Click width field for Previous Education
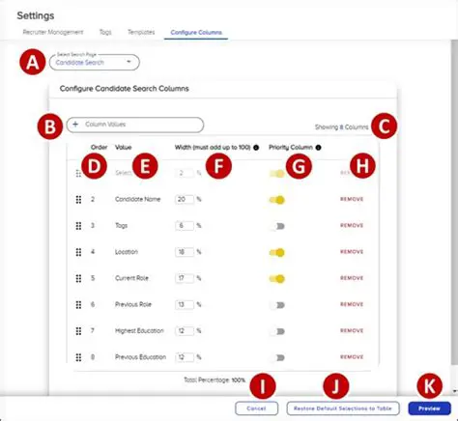 (x=185, y=357)
